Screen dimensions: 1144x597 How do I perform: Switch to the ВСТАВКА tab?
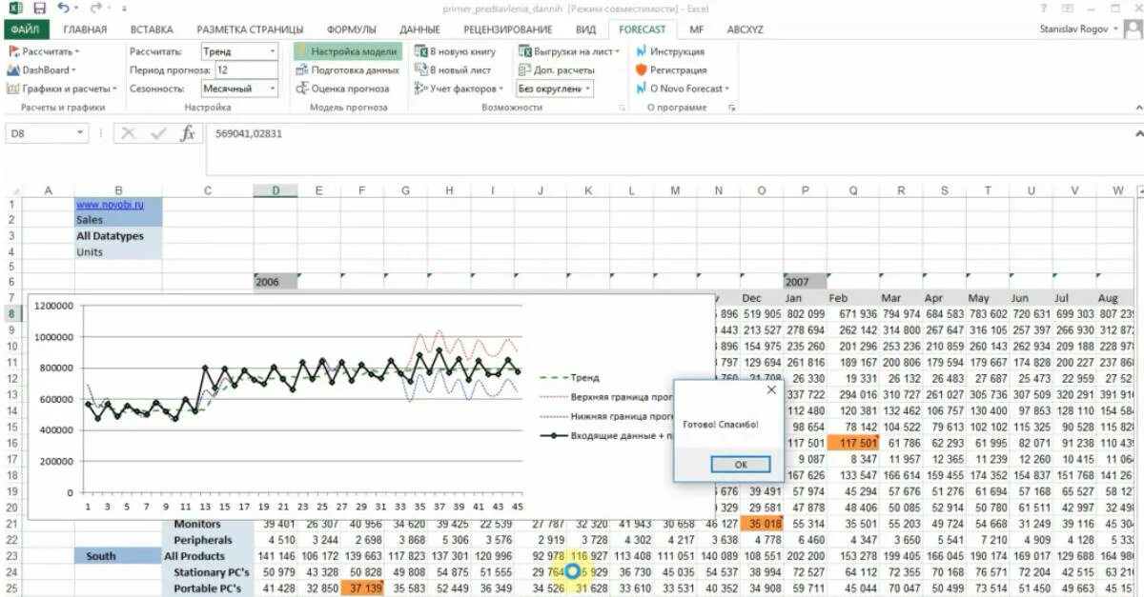tap(152, 30)
